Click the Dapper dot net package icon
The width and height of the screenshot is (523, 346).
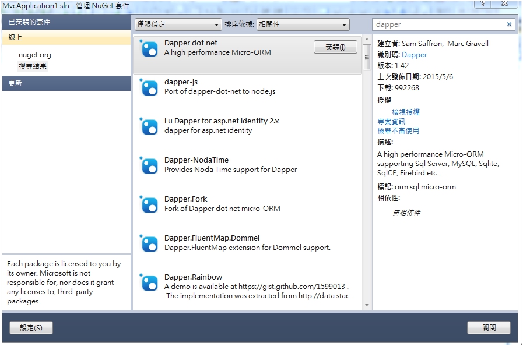[149, 49]
